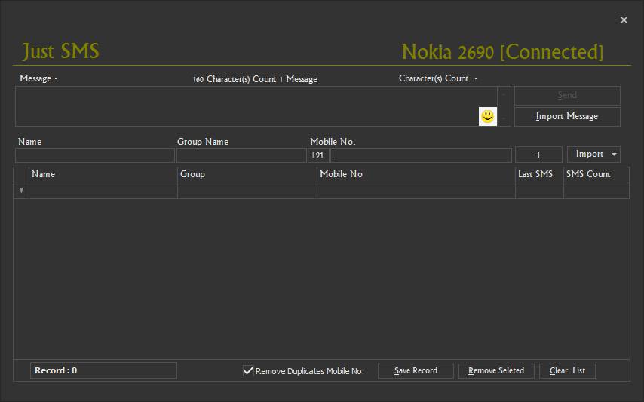Screen dimensions: 644x402
Task: Click the Last SMS filter cell in grid
Action: (539, 191)
